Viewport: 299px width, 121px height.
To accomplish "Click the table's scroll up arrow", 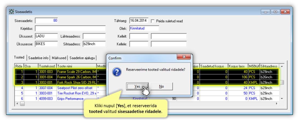I will point(282,66).
